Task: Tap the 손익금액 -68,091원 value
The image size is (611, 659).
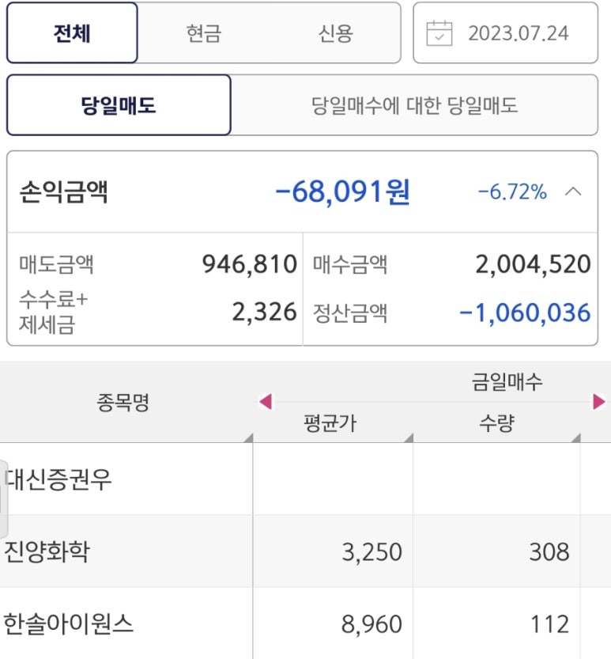Action: [x=342, y=192]
